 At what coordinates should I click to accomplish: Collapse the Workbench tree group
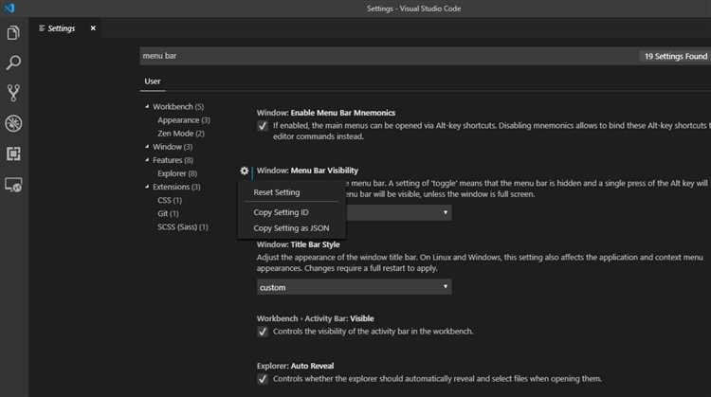point(147,106)
